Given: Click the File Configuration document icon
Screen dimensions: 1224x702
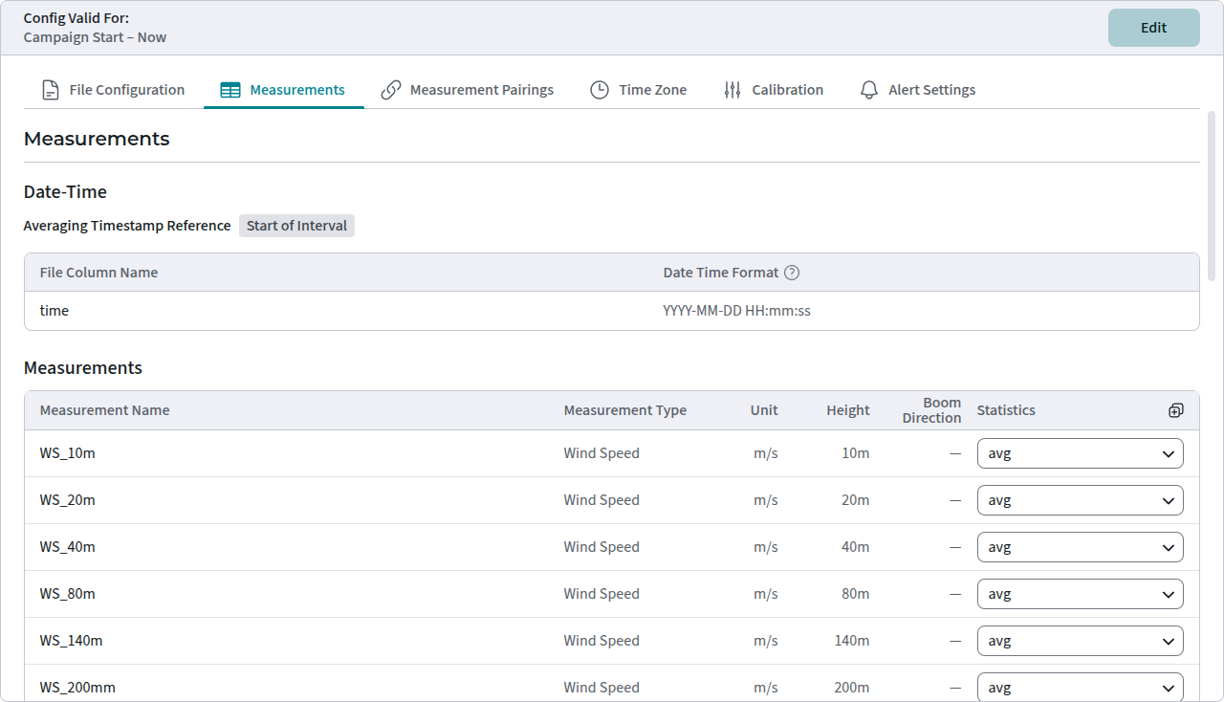Looking at the screenshot, I should coord(50,90).
